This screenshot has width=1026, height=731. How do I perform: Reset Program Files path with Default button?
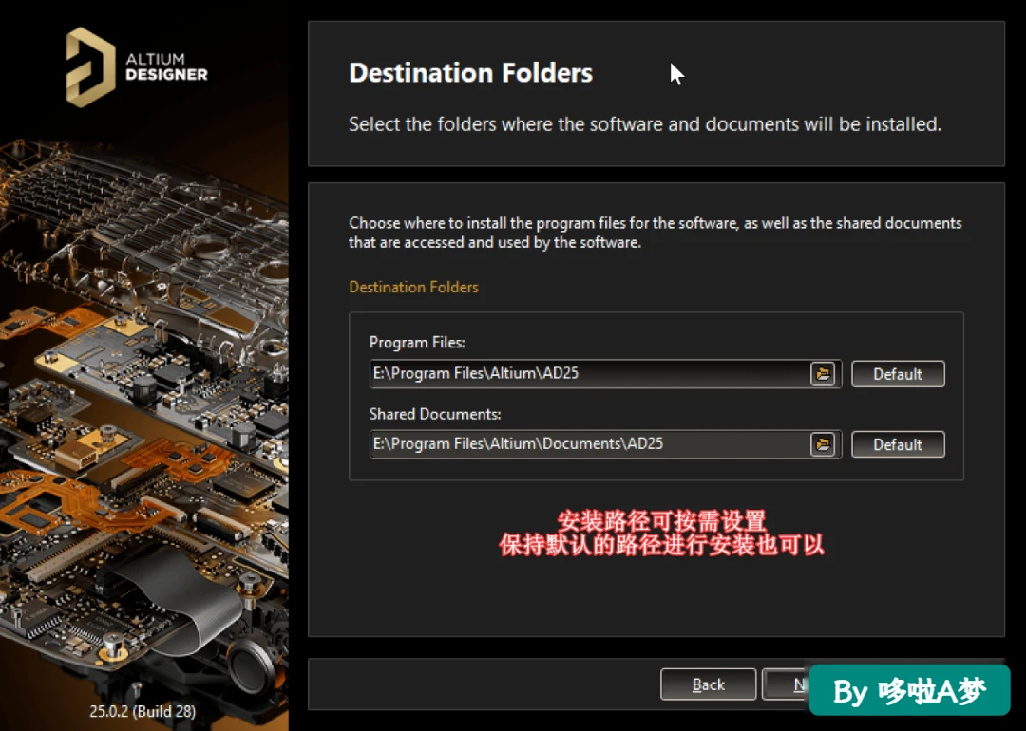click(x=898, y=374)
